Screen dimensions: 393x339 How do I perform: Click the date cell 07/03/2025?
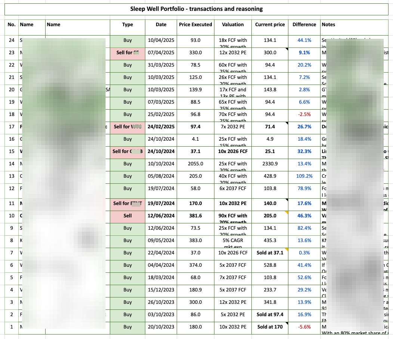tap(161, 103)
